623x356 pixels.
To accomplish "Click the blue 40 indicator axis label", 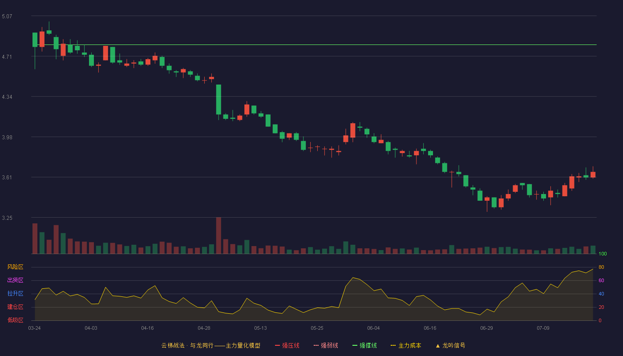I will (x=601, y=294).
